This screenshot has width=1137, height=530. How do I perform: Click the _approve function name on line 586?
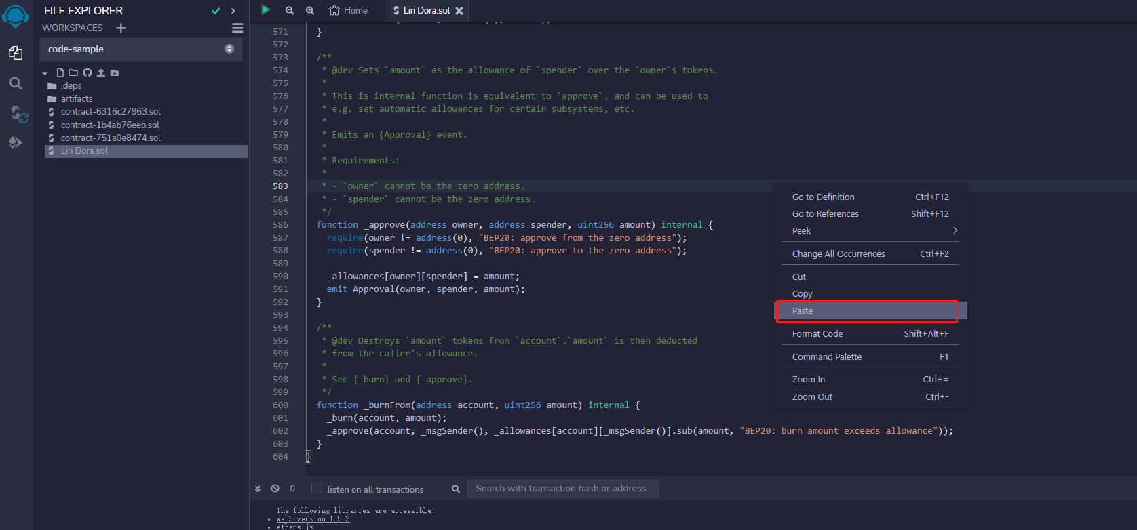pos(384,225)
